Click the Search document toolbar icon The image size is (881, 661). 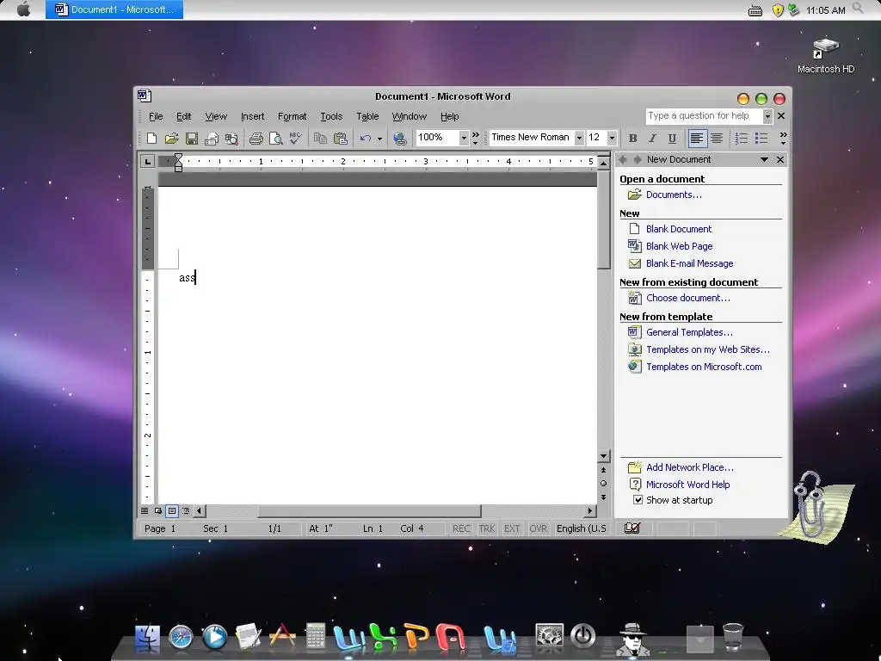click(x=231, y=138)
